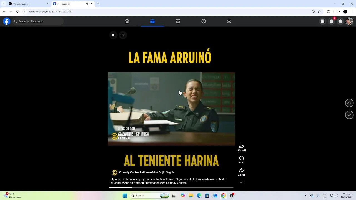
Task: Go to next reel down arrow
Action: 349,115
